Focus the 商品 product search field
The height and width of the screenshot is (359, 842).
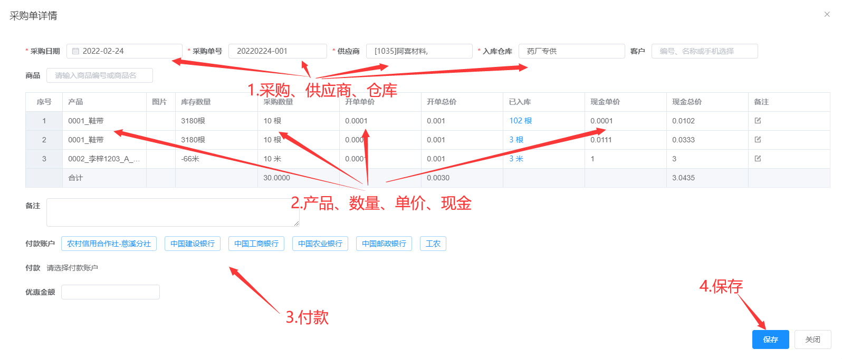coord(100,75)
